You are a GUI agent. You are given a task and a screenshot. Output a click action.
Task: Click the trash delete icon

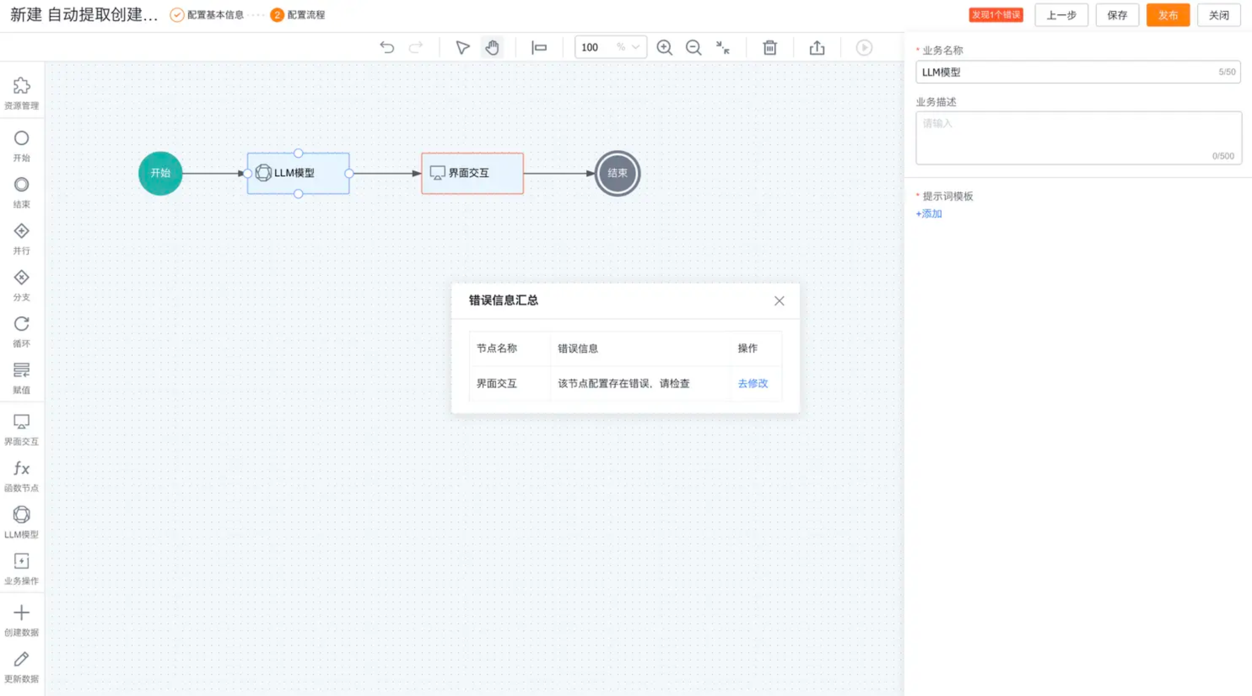click(769, 48)
